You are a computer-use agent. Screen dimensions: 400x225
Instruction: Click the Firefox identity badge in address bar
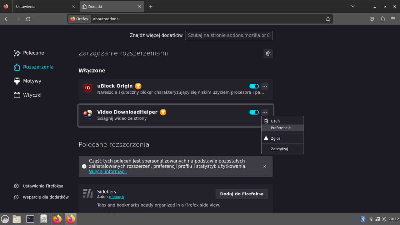(79, 19)
